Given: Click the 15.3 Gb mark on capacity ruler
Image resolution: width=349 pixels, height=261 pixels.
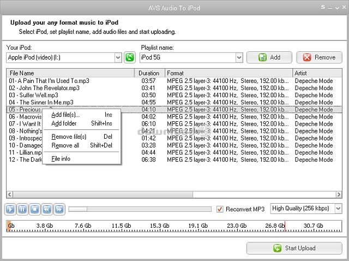Looking at the screenshot, I should pyautogui.click(x=159, y=226).
